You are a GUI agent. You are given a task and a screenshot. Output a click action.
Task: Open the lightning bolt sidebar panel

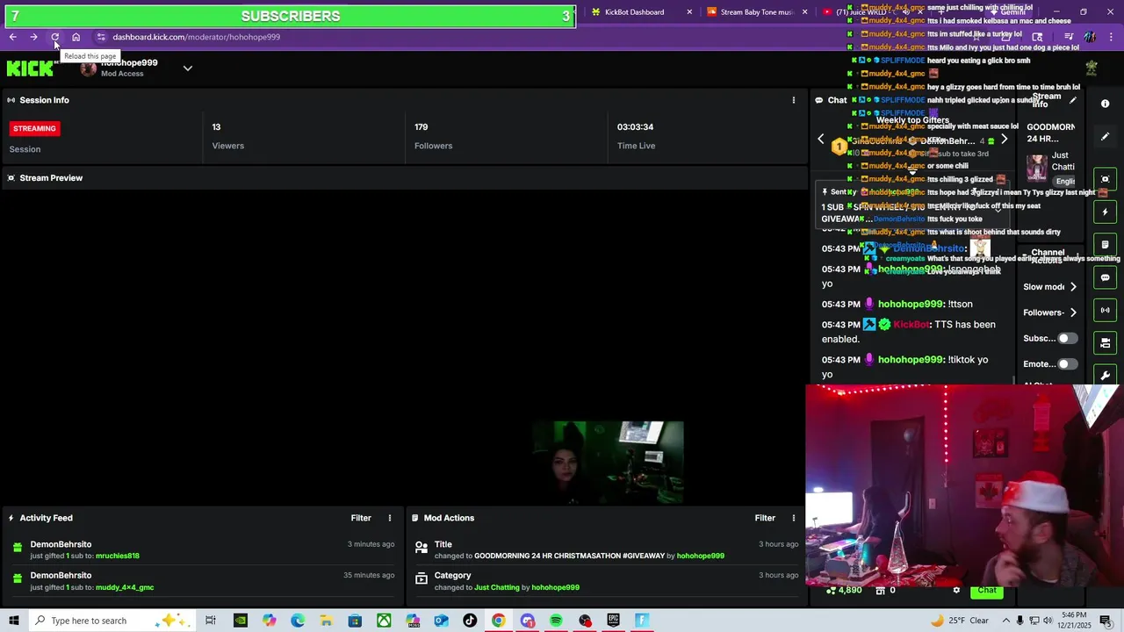point(1105,212)
